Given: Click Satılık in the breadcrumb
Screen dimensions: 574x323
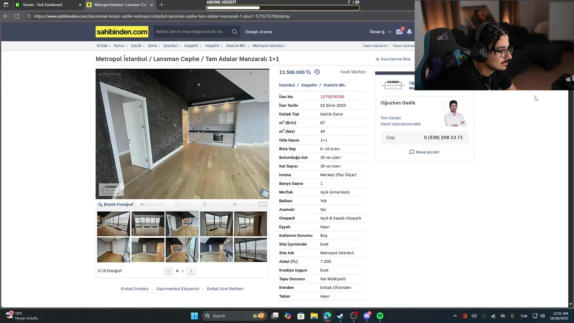Looking at the screenshot, I should click(136, 46).
